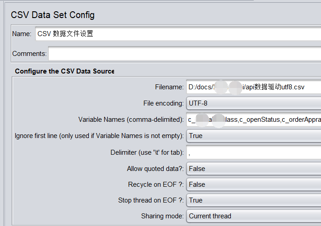Expand the Allow quoted data False dropdown
This screenshot has height=226, width=321.
[253, 169]
